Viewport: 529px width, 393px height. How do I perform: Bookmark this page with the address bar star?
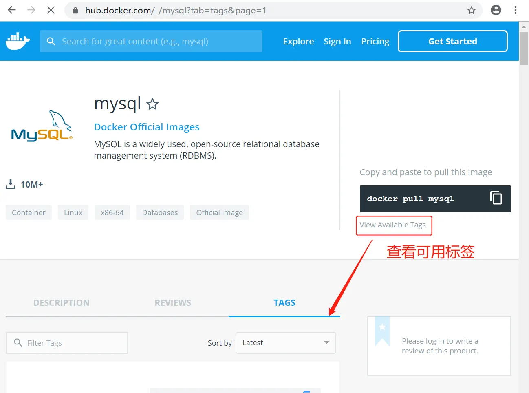(x=472, y=10)
